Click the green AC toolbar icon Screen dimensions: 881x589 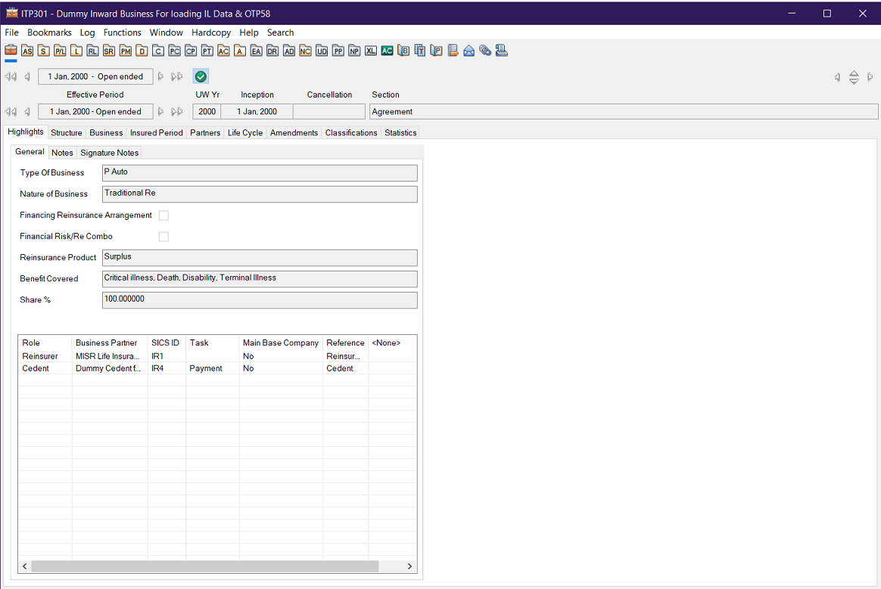(387, 50)
